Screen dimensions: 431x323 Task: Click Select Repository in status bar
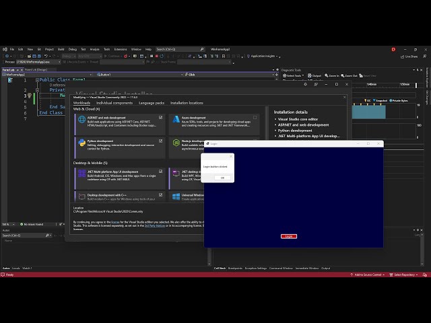point(404,275)
